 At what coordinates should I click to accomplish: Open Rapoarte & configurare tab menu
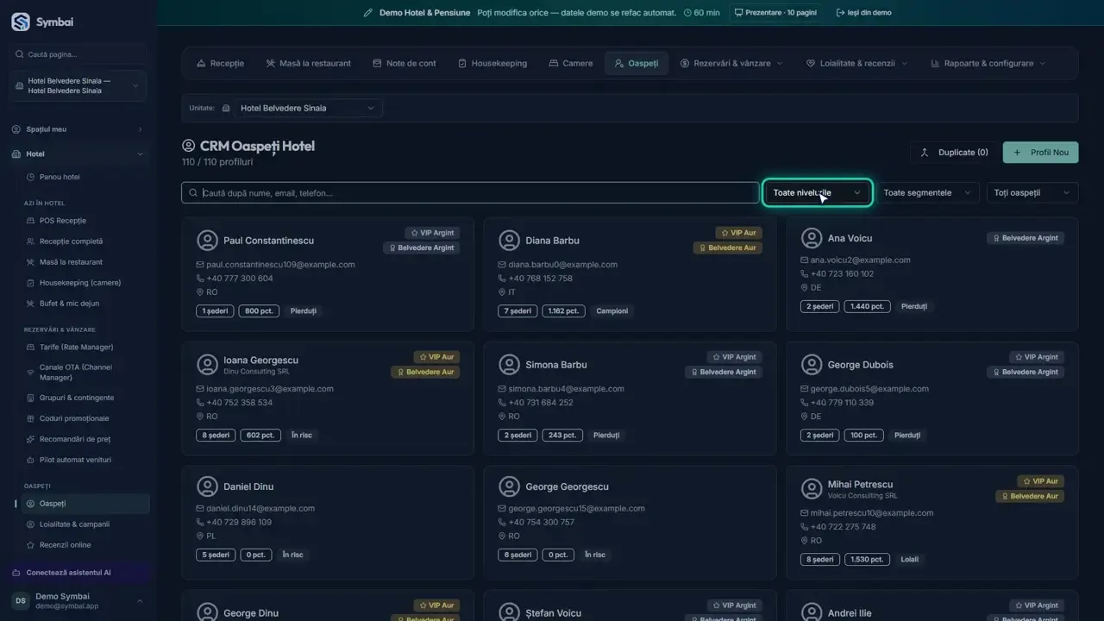[x=988, y=63]
